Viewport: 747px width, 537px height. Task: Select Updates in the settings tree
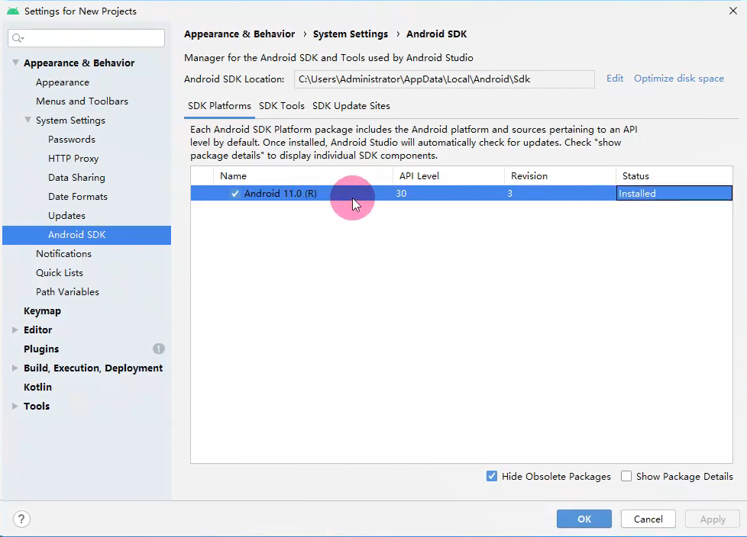(x=66, y=215)
